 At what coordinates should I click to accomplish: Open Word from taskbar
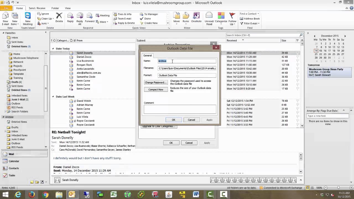196,195
